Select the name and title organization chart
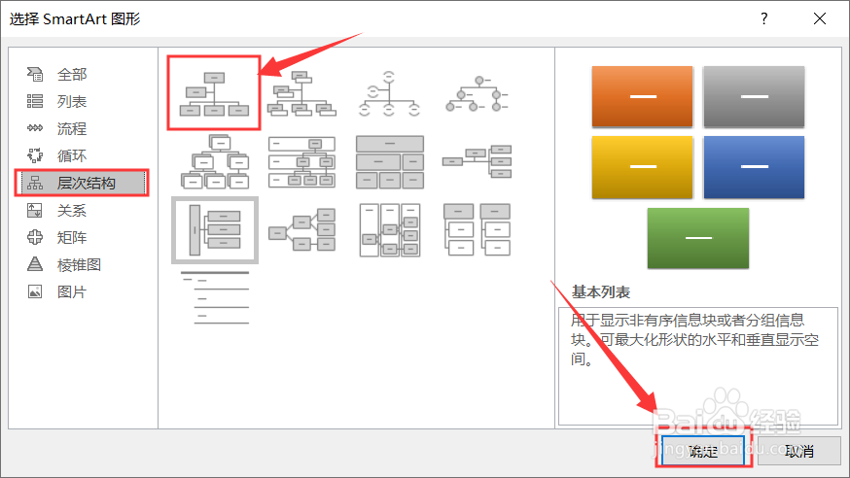The image size is (850, 478). [x=301, y=93]
